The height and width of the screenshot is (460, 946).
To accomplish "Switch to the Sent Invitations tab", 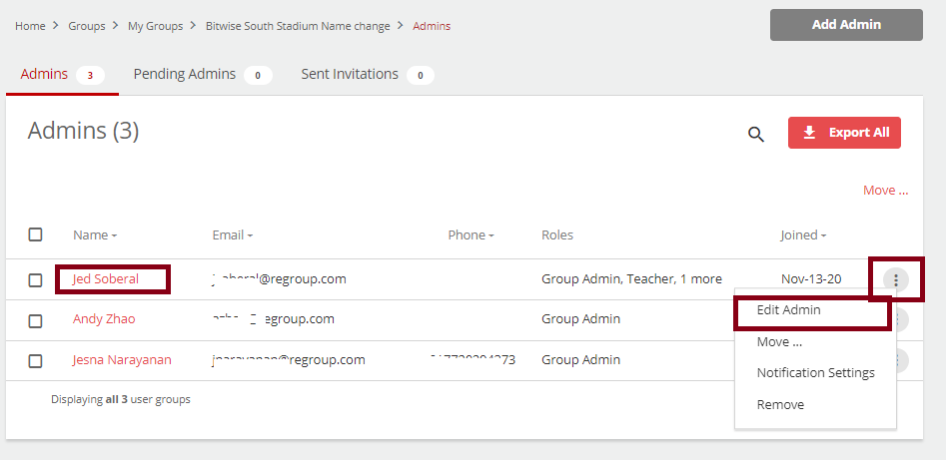I will tap(368, 75).
